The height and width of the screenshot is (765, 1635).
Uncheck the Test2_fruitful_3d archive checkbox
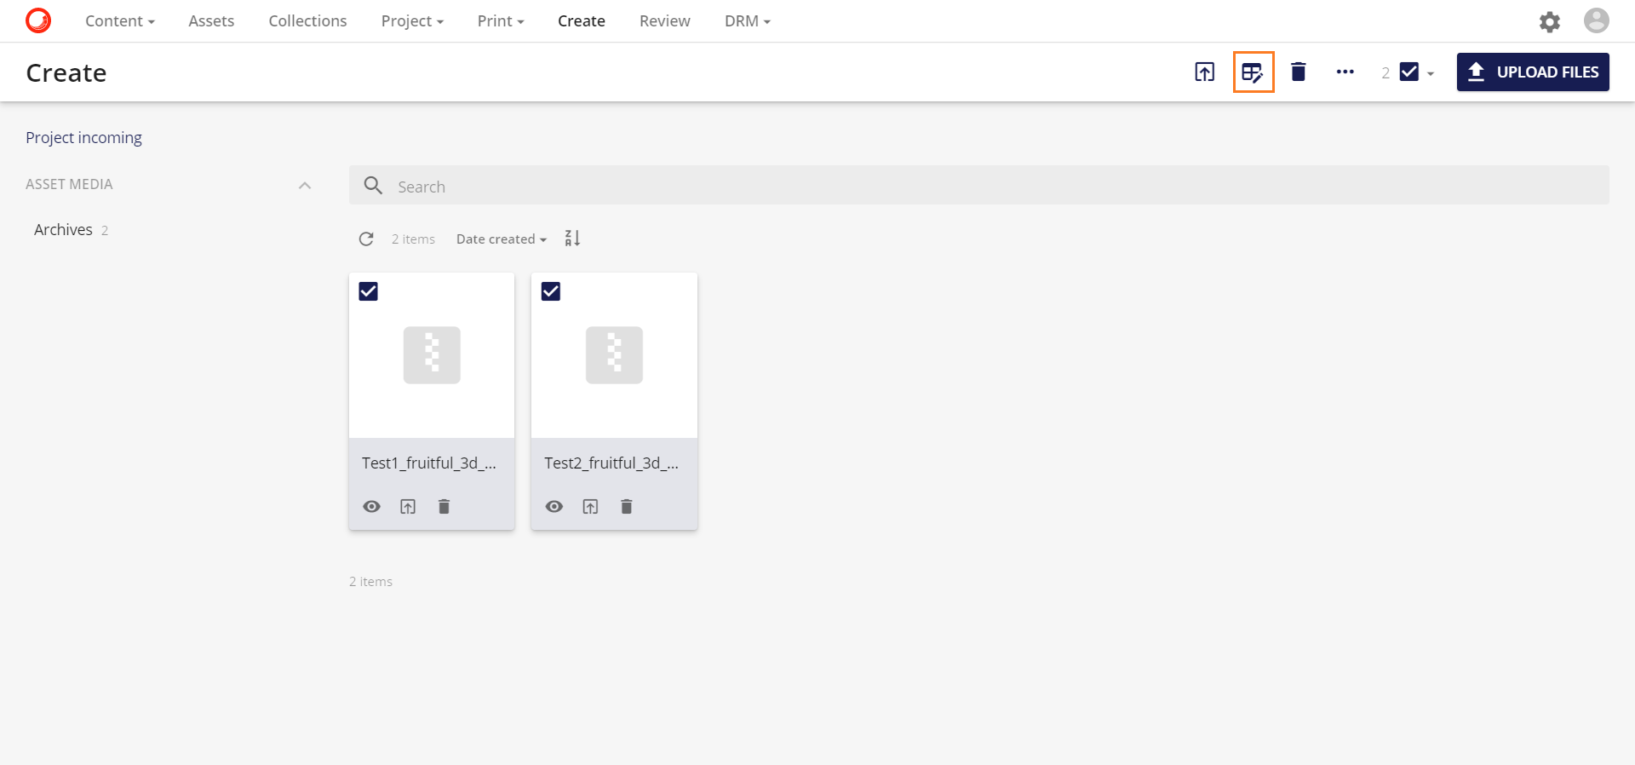click(x=551, y=291)
